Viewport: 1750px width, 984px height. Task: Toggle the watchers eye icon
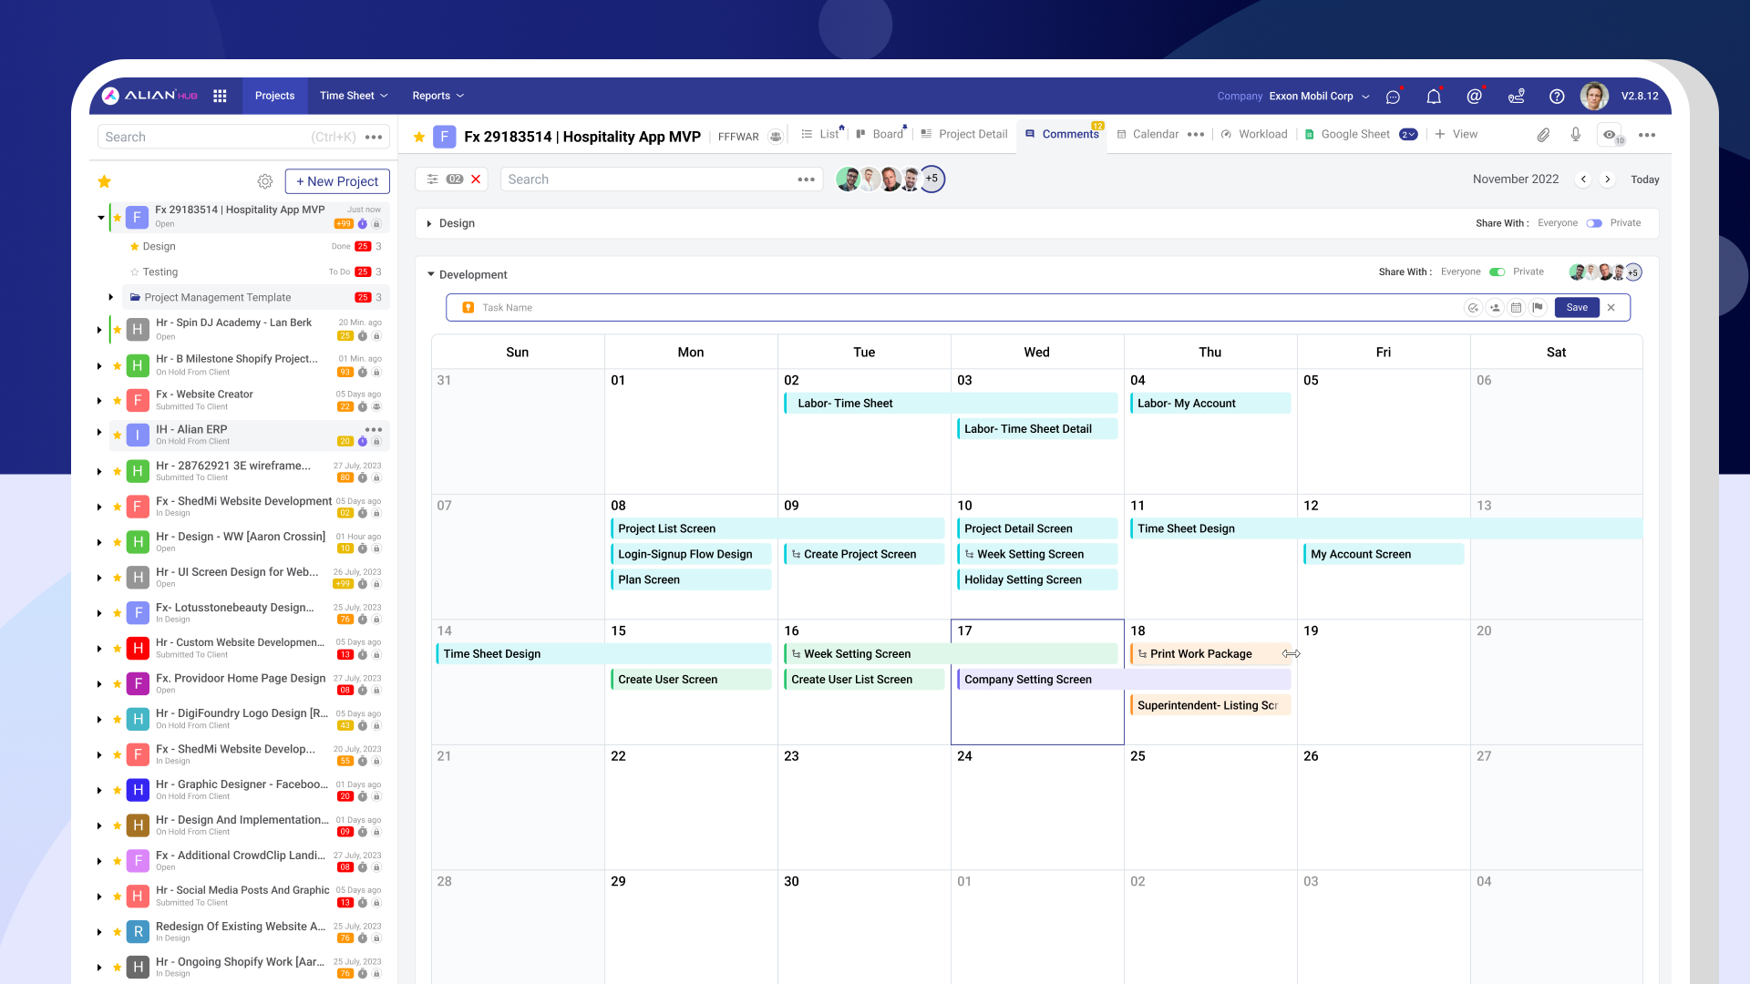[x=1610, y=135]
